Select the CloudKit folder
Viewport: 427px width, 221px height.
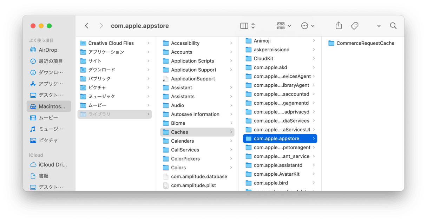coord(280,58)
